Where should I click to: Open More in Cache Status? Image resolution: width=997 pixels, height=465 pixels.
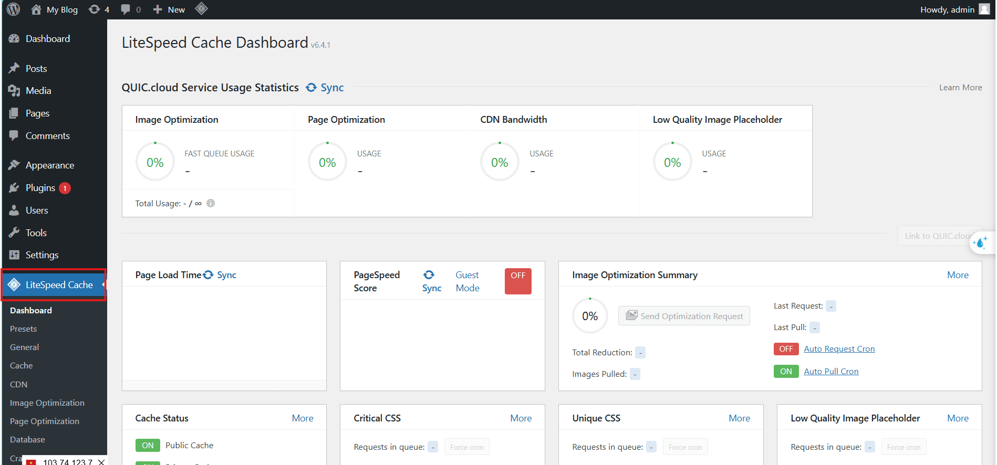[303, 418]
